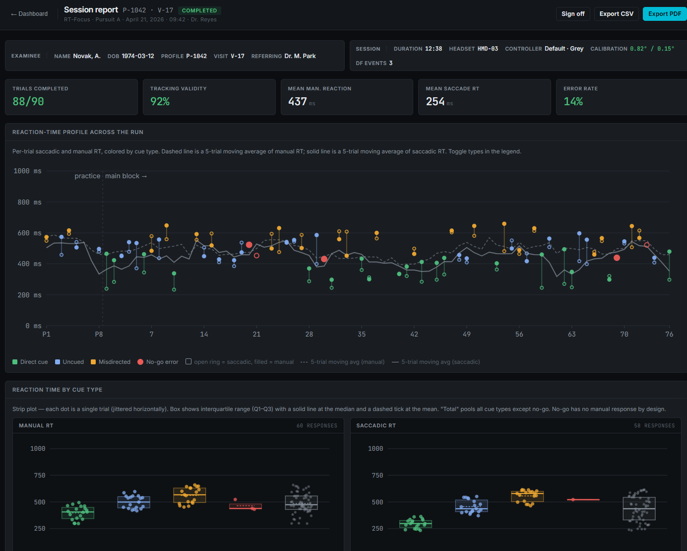Click the green Direct cue legend swatch
This screenshot has height=551, width=687.
(15, 362)
